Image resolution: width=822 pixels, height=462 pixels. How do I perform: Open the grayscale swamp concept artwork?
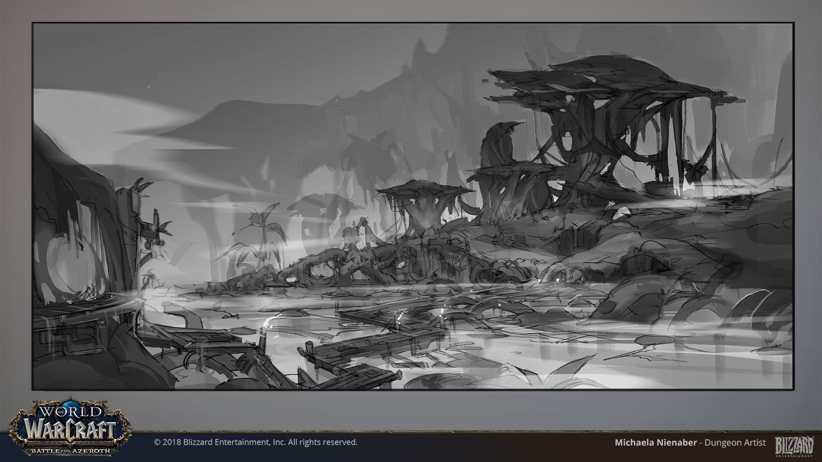[413, 206]
